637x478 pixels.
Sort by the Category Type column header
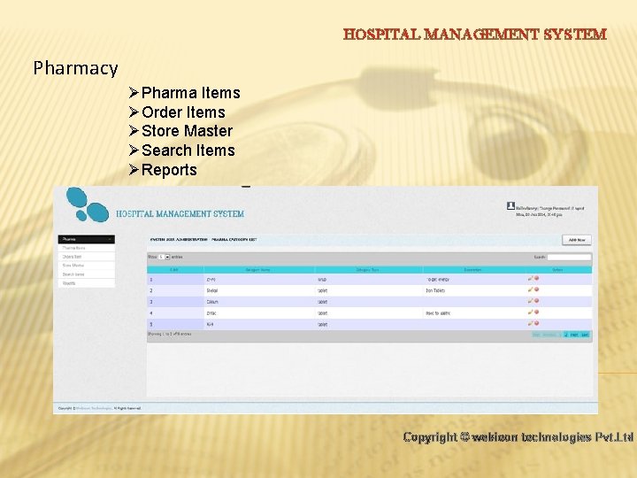pos(368,269)
